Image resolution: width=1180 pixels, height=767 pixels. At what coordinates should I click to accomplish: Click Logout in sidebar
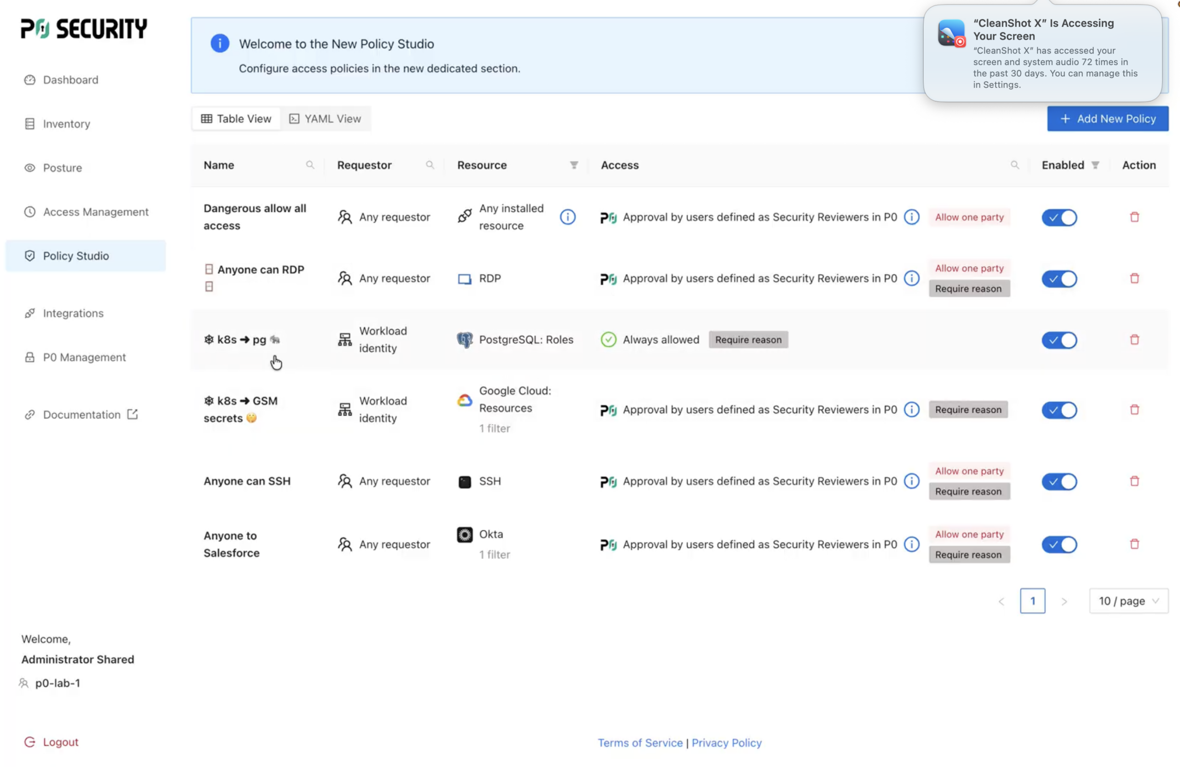60,742
